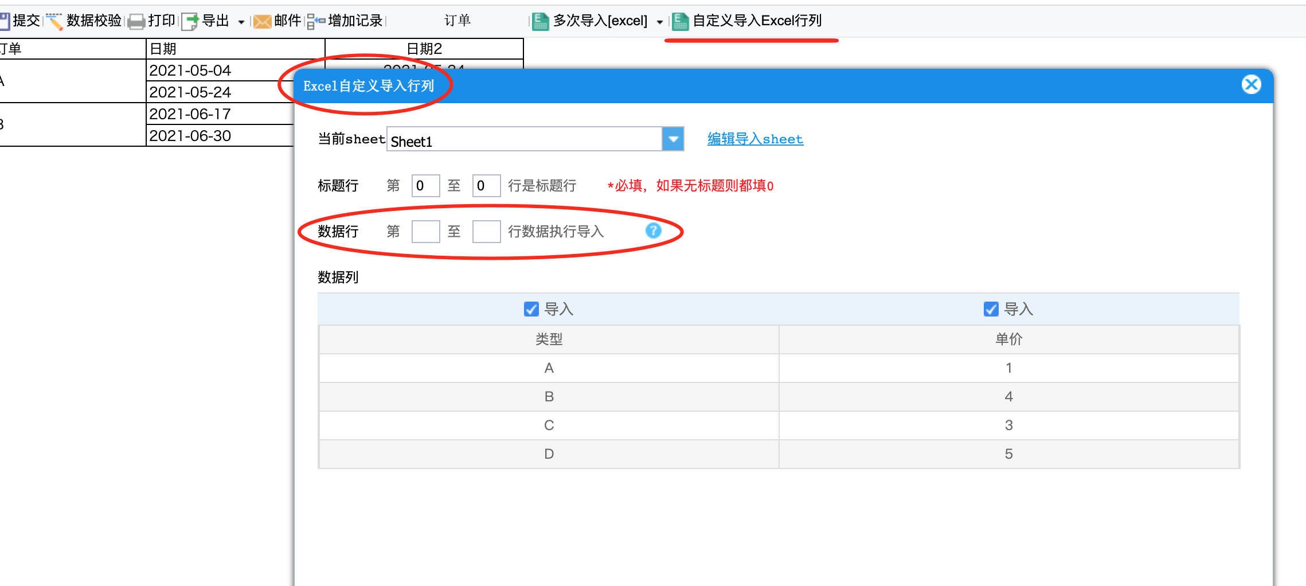The width and height of the screenshot is (1306, 586).
Task: Select 单价 value 3 in row C
Action: pyautogui.click(x=1009, y=425)
